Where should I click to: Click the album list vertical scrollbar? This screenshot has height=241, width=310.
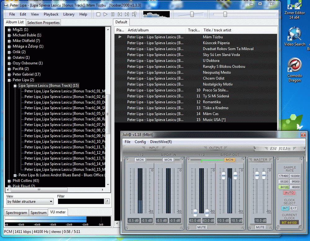coord(108,114)
